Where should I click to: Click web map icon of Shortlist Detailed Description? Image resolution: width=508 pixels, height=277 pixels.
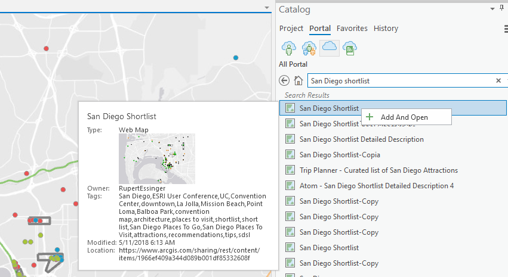click(x=290, y=139)
